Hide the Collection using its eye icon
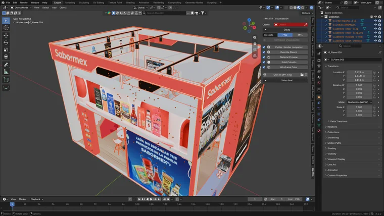The image size is (384, 216). [375, 17]
